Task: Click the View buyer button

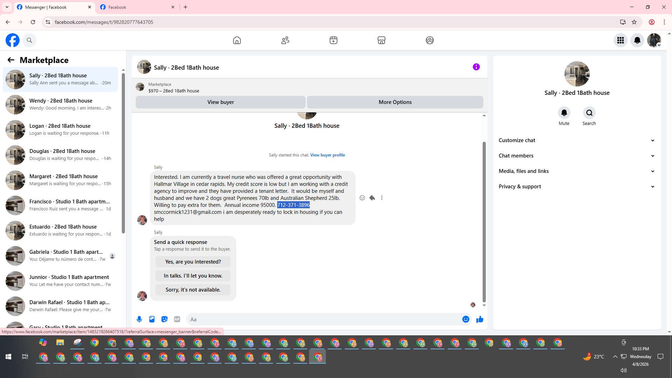Action: pyautogui.click(x=220, y=102)
